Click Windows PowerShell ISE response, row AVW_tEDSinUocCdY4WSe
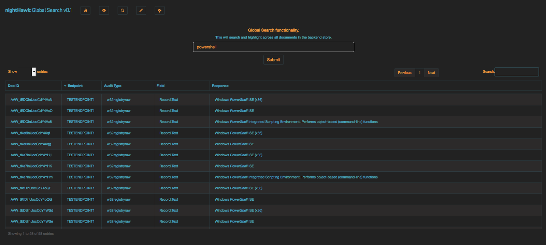Image resolution: width=546 pixels, height=245 pixels. tap(234, 221)
